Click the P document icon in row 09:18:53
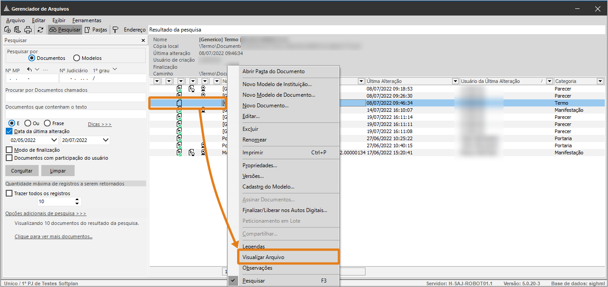The width and height of the screenshot is (608, 287). (x=191, y=89)
